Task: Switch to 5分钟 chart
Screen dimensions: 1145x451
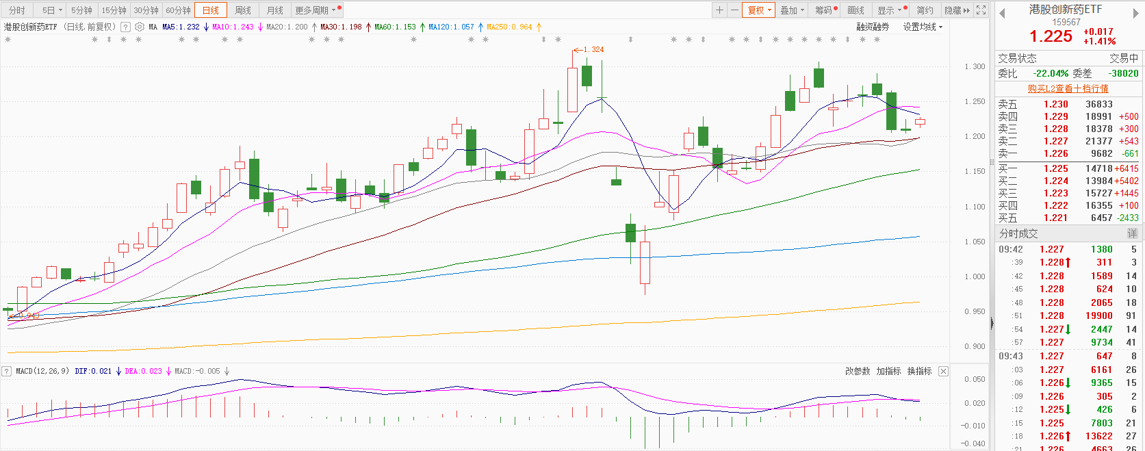Action: [x=81, y=10]
